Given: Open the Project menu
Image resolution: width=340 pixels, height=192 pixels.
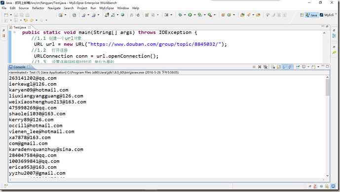Looking at the screenshot, I should (x=82, y=8).
